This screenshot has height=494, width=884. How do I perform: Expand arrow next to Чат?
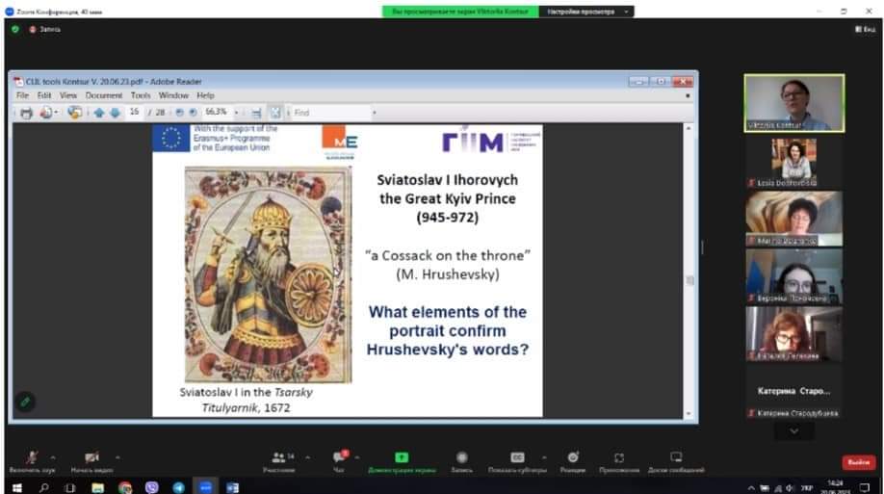[x=357, y=457]
